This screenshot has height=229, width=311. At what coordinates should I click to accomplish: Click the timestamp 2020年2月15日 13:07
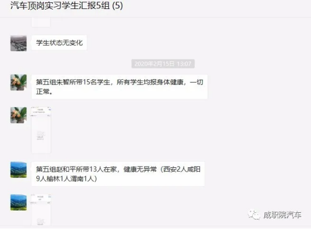[163, 63]
